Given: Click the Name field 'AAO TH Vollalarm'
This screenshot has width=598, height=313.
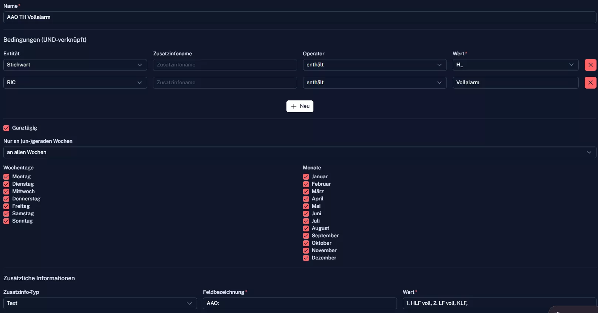Looking at the screenshot, I should (x=299, y=17).
